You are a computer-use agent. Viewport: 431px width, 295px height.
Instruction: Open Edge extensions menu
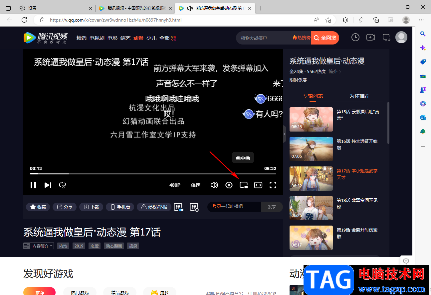pyautogui.click(x=345, y=20)
